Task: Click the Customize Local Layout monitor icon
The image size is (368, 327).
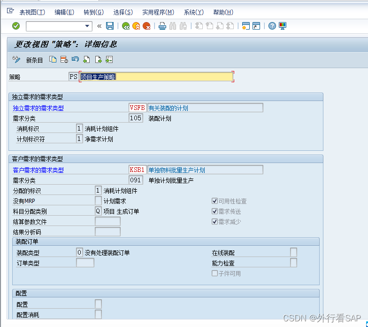Action: tap(283, 26)
